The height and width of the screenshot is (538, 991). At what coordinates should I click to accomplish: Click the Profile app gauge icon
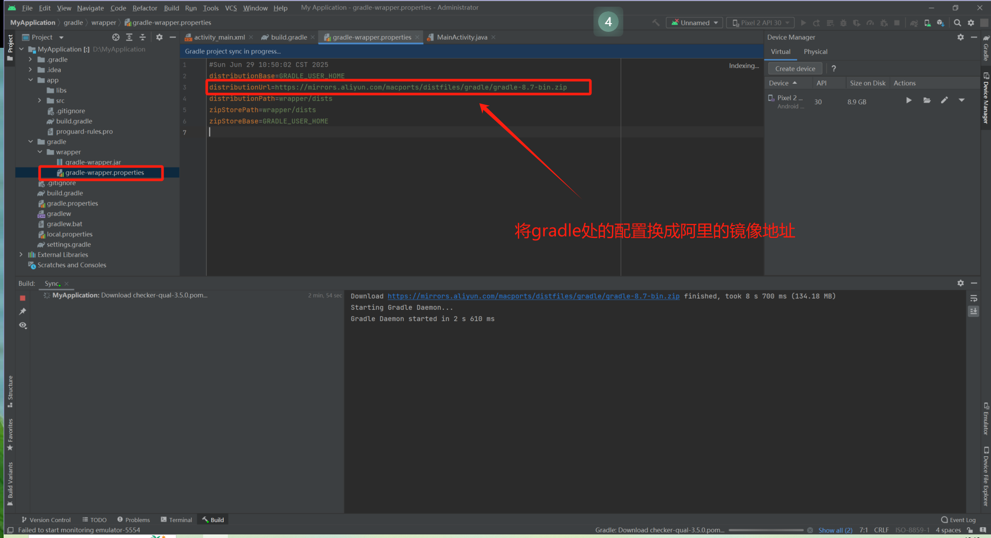tap(870, 23)
